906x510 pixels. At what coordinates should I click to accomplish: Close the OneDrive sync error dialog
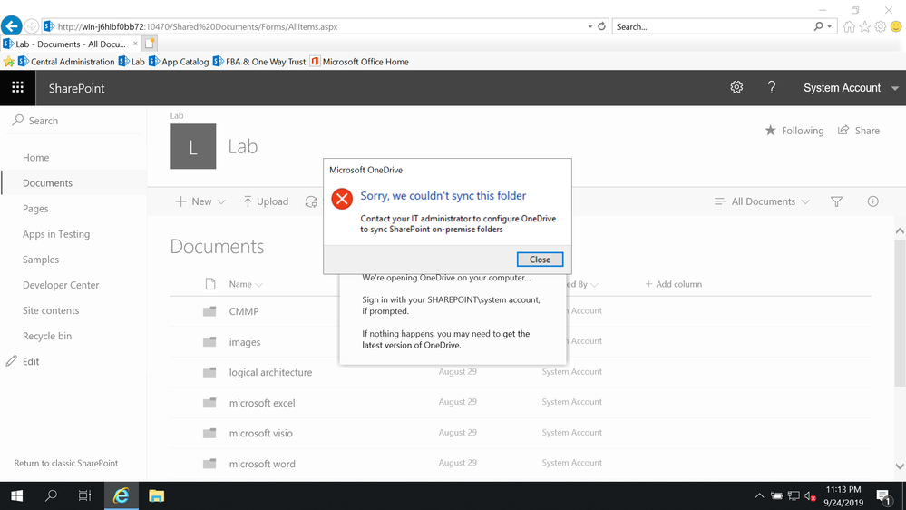coord(540,260)
